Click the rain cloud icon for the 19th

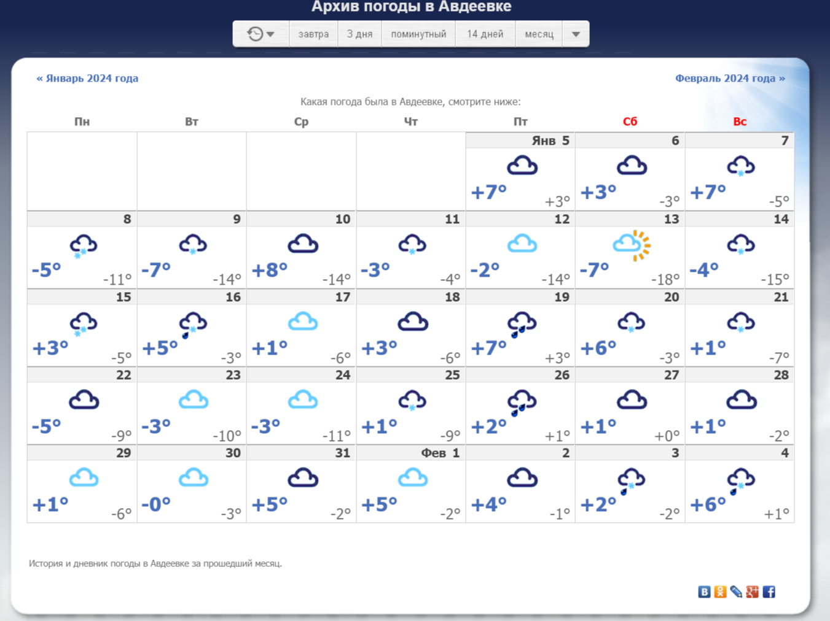522,324
